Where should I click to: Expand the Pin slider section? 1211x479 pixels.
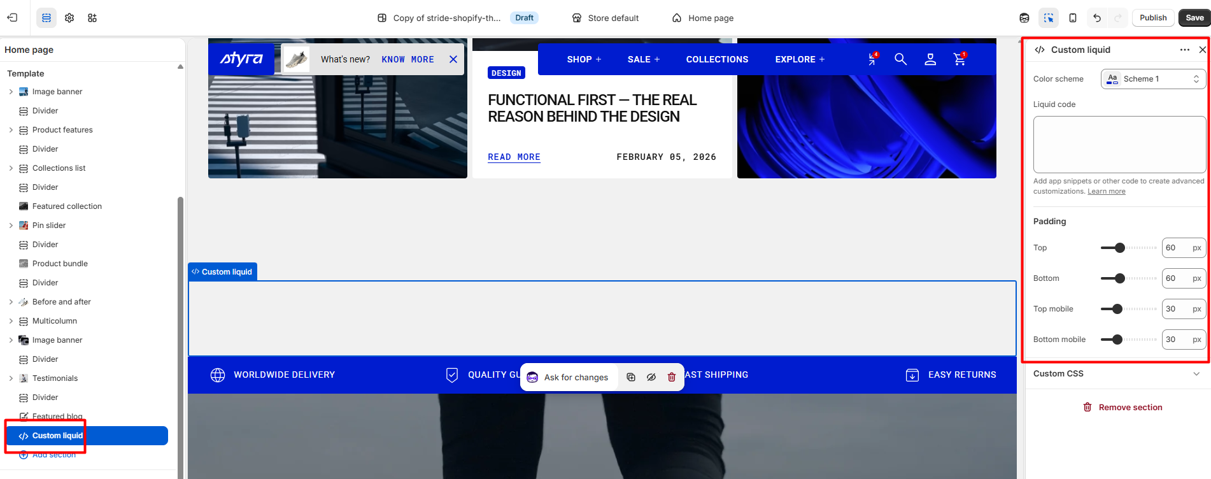(x=11, y=225)
